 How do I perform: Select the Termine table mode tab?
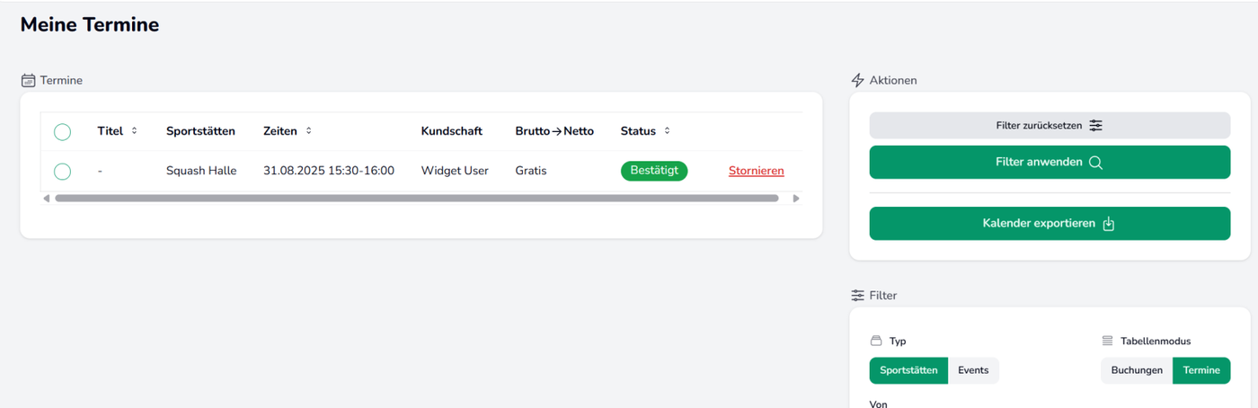point(1201,370)
